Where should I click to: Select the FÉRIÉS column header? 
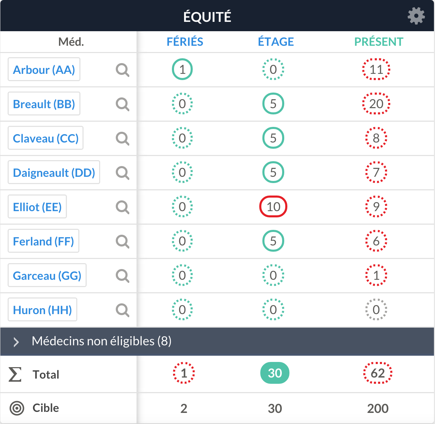point(185,42)
